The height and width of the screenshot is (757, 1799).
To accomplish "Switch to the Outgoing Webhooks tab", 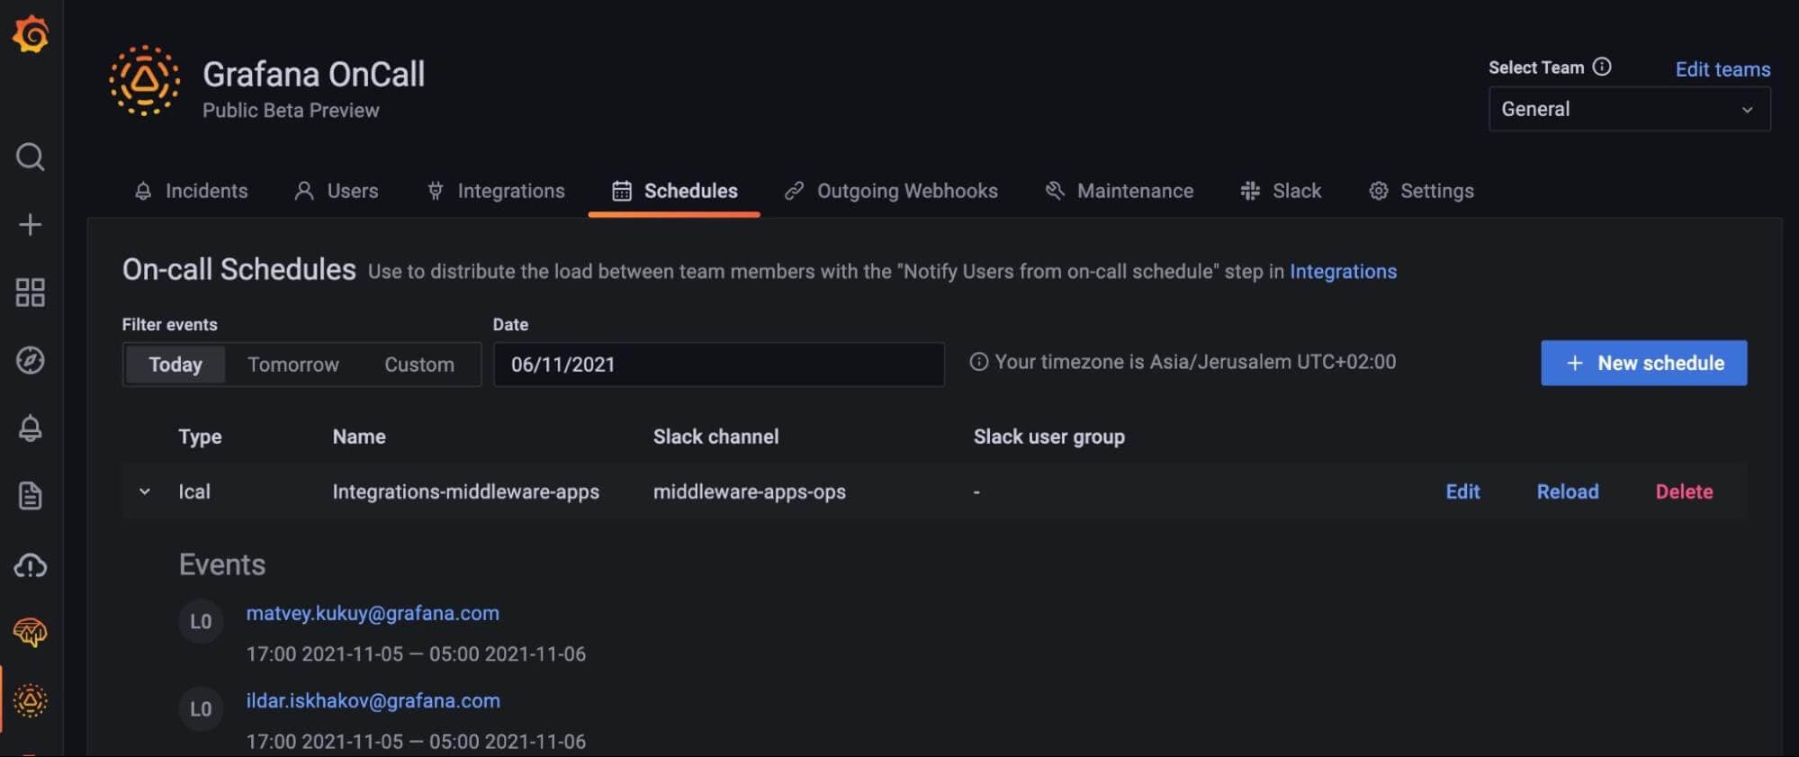I will [891, 191].
